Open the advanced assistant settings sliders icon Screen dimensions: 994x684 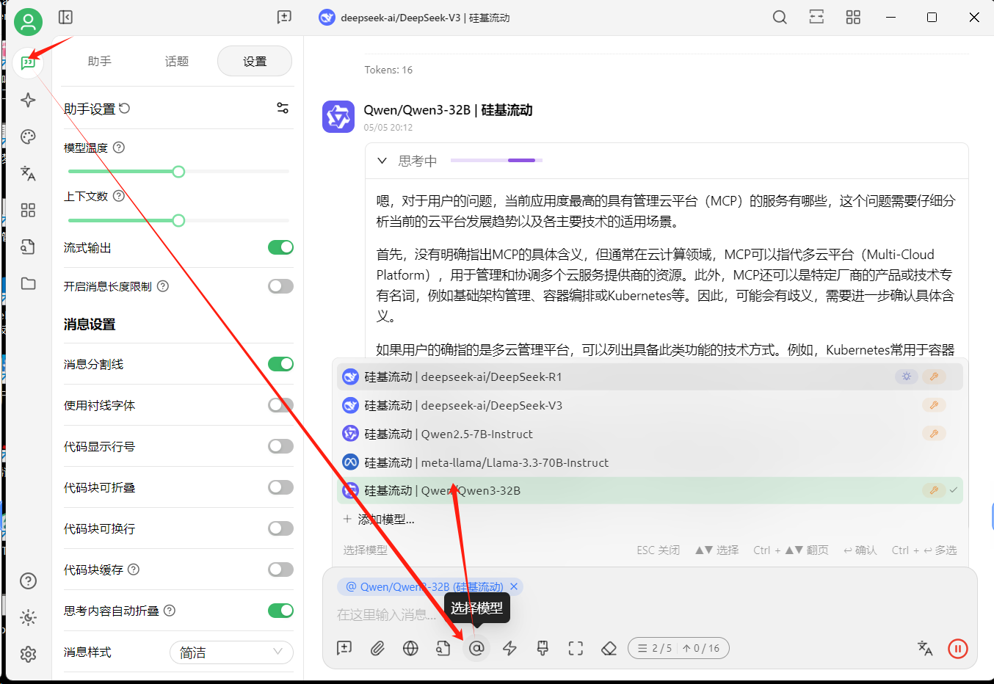coord(283,108)
